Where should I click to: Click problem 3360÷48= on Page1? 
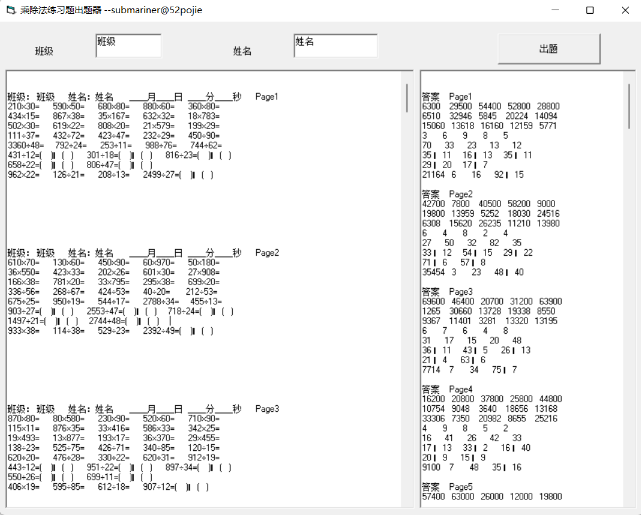point(26,145)
